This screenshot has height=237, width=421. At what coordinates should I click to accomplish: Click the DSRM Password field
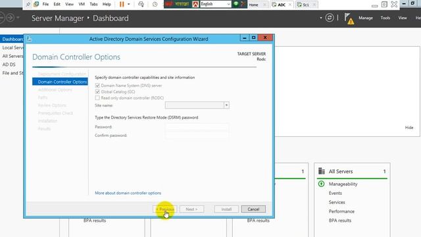[x=197, y=127]
